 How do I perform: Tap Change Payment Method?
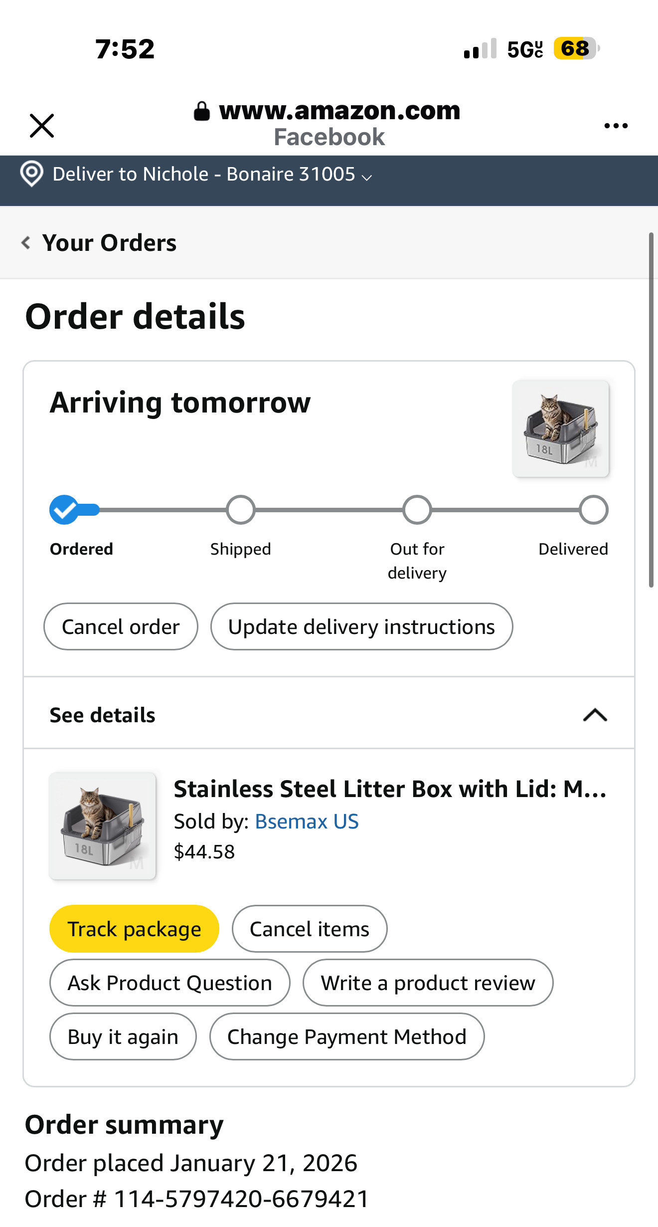pyautogui.click(x=347, y=1036)
